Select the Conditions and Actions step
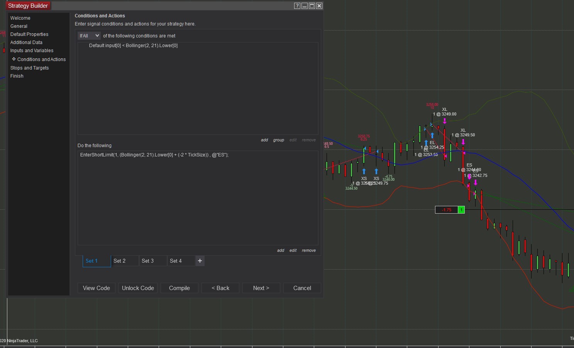574x348 pixels. click(x=41, y=59)
